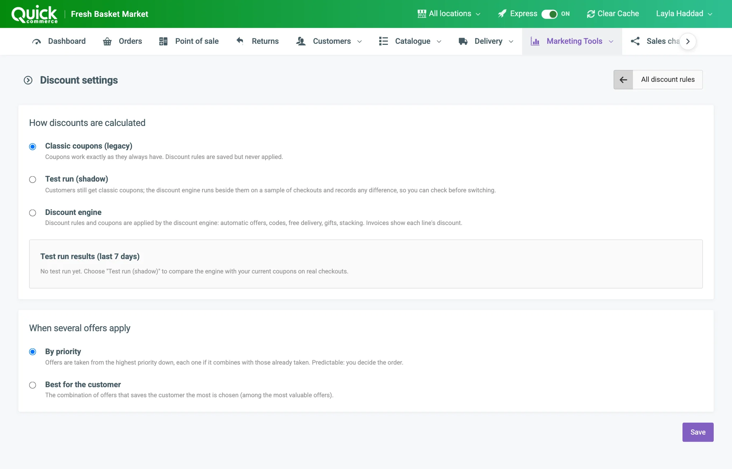This screenshot has width=732, height=469.
Task: Click the Sales channels menu label
Action: point(663,41)
